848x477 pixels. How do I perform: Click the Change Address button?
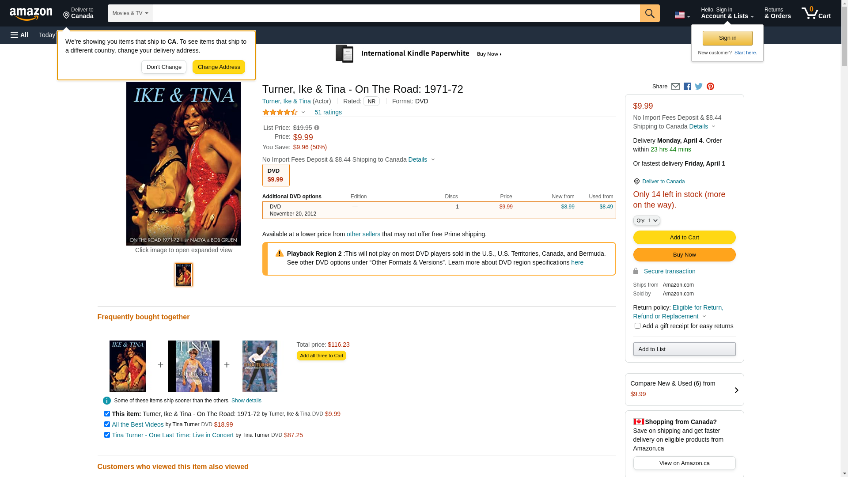[x=219, y=67]
